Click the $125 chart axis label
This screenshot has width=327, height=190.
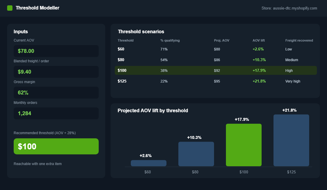tap(291, 172)
